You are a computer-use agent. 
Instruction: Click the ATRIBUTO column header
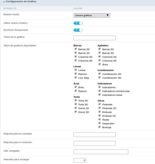coord(10,9)
